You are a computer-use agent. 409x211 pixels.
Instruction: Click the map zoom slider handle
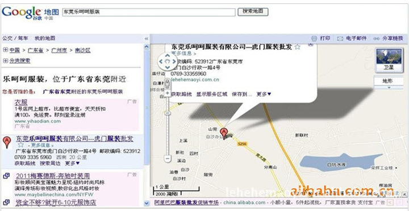pos(167,113)
